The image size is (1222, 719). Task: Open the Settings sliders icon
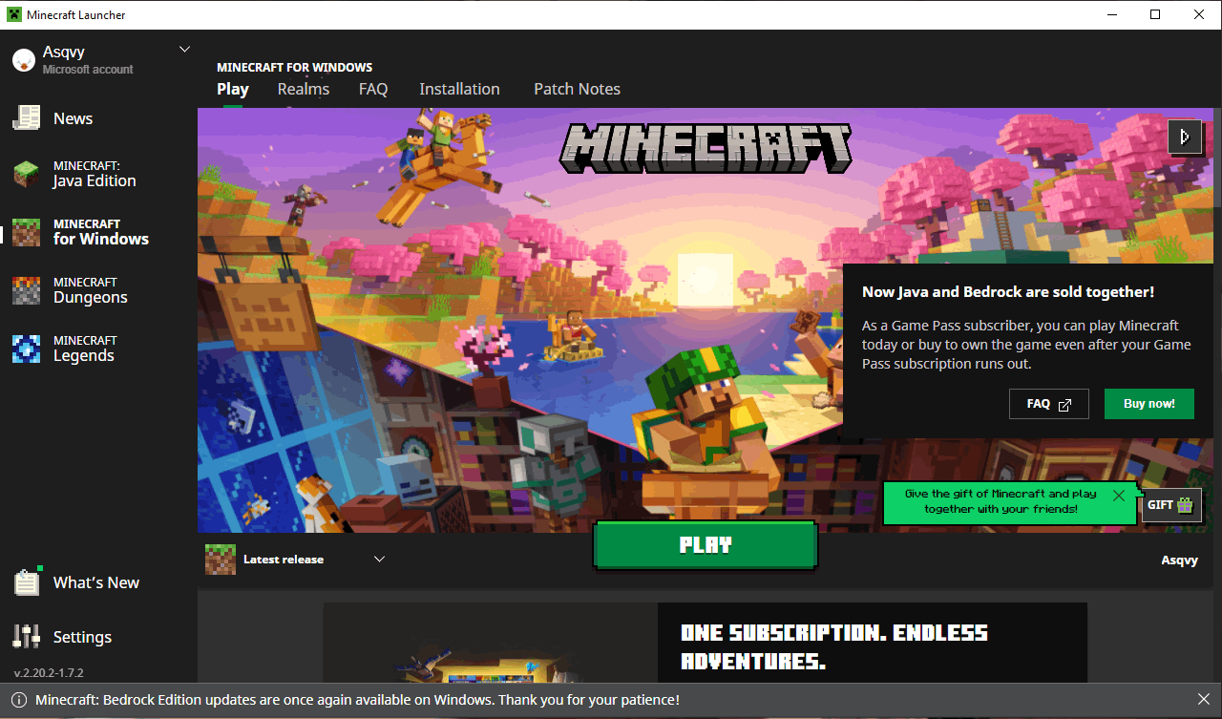(26, 637)
